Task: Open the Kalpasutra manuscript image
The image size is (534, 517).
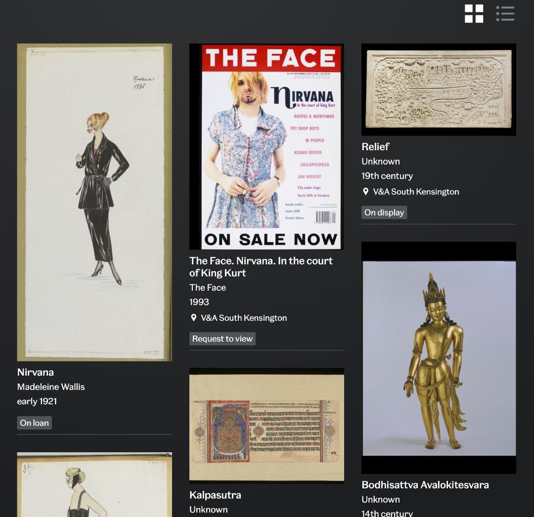Action: (267, 425)
